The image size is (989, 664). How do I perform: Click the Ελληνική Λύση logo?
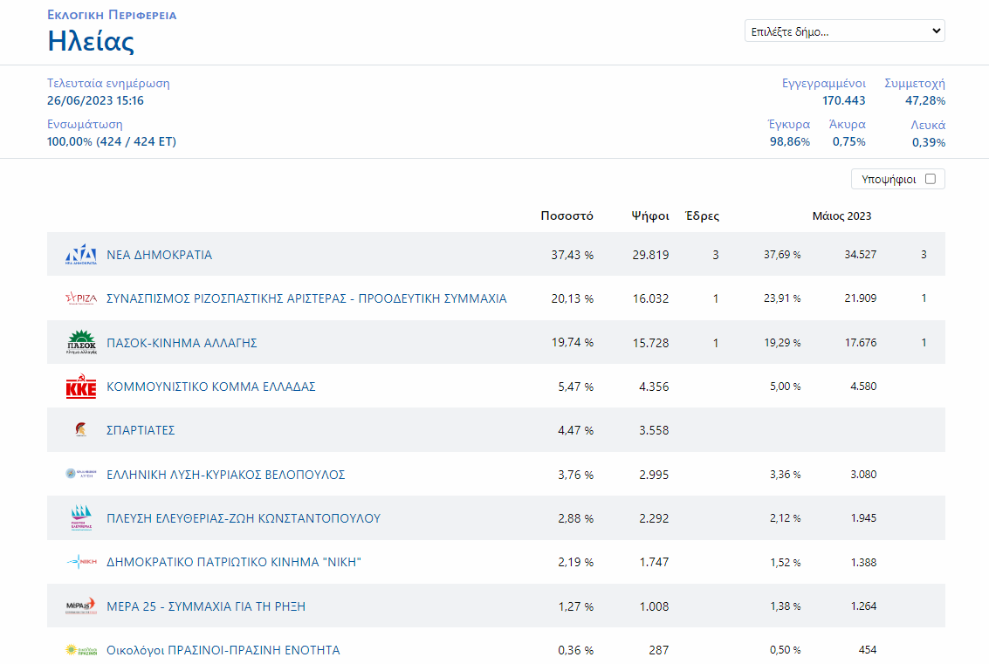tap(81, 474)
